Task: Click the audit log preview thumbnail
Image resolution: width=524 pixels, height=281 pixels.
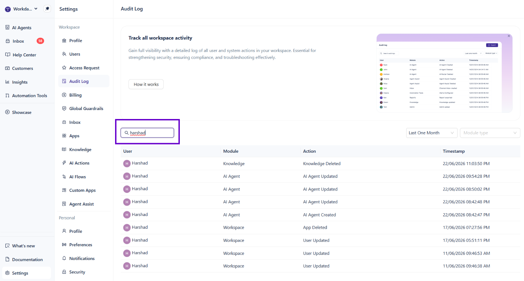Action: coord(444,73)
